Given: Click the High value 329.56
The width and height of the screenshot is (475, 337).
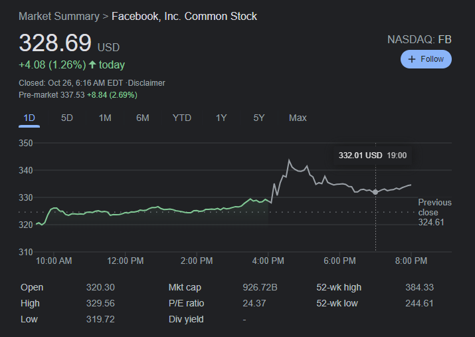Looking at the screenshot, I should 100,303.
